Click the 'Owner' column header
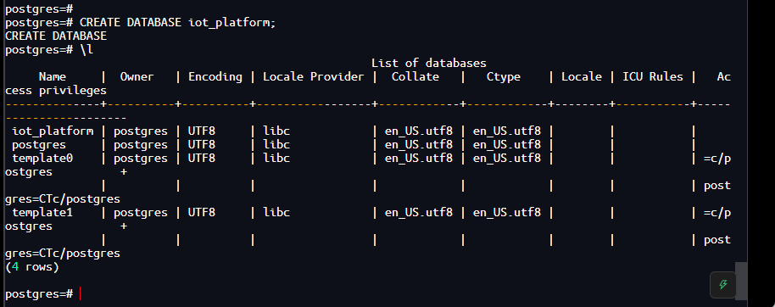775x307 pixels. [137, 76]
